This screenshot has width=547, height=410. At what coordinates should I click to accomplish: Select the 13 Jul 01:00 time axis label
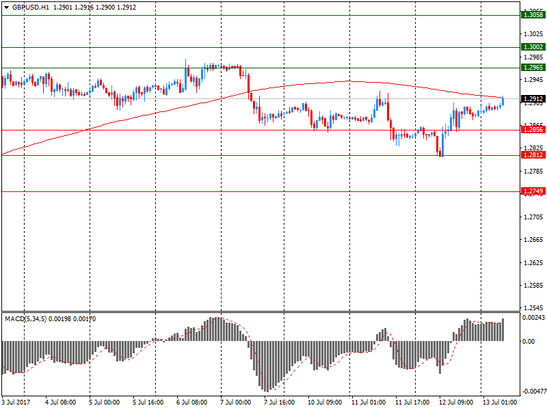500,402
